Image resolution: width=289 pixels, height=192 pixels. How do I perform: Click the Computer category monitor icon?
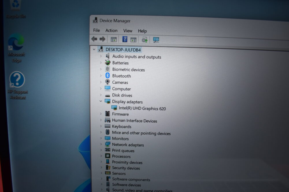(x=108, y=88)
